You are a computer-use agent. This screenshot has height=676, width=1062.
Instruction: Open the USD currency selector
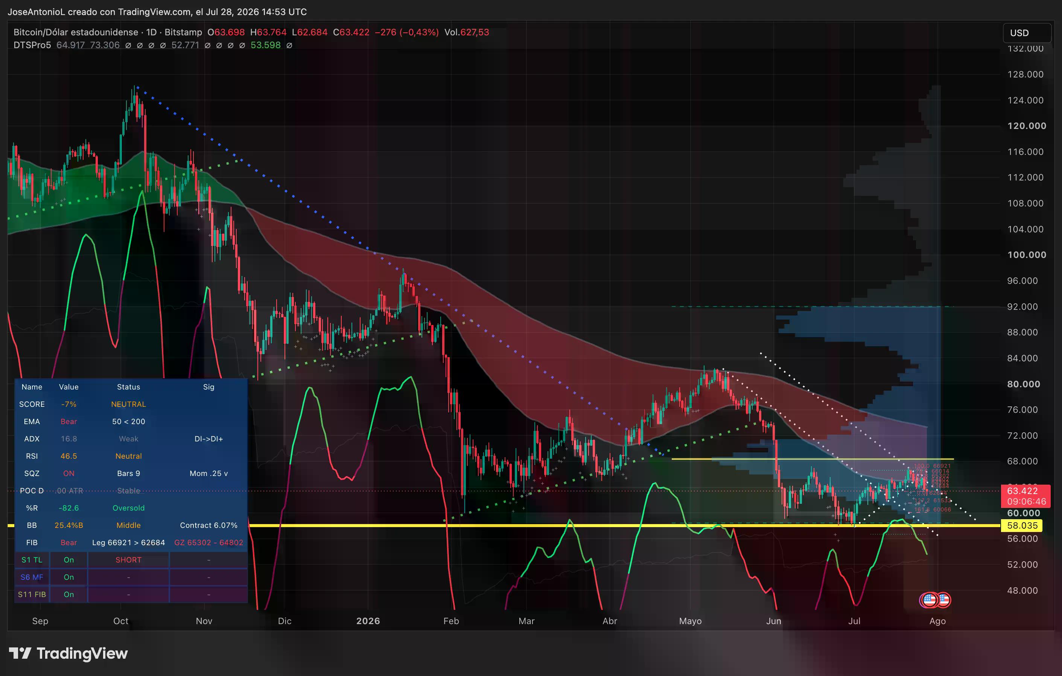coord(1027,33)
